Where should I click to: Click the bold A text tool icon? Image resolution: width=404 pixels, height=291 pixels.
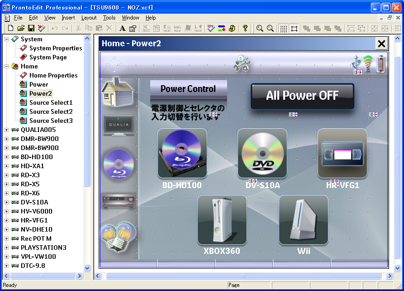(122, 28)
